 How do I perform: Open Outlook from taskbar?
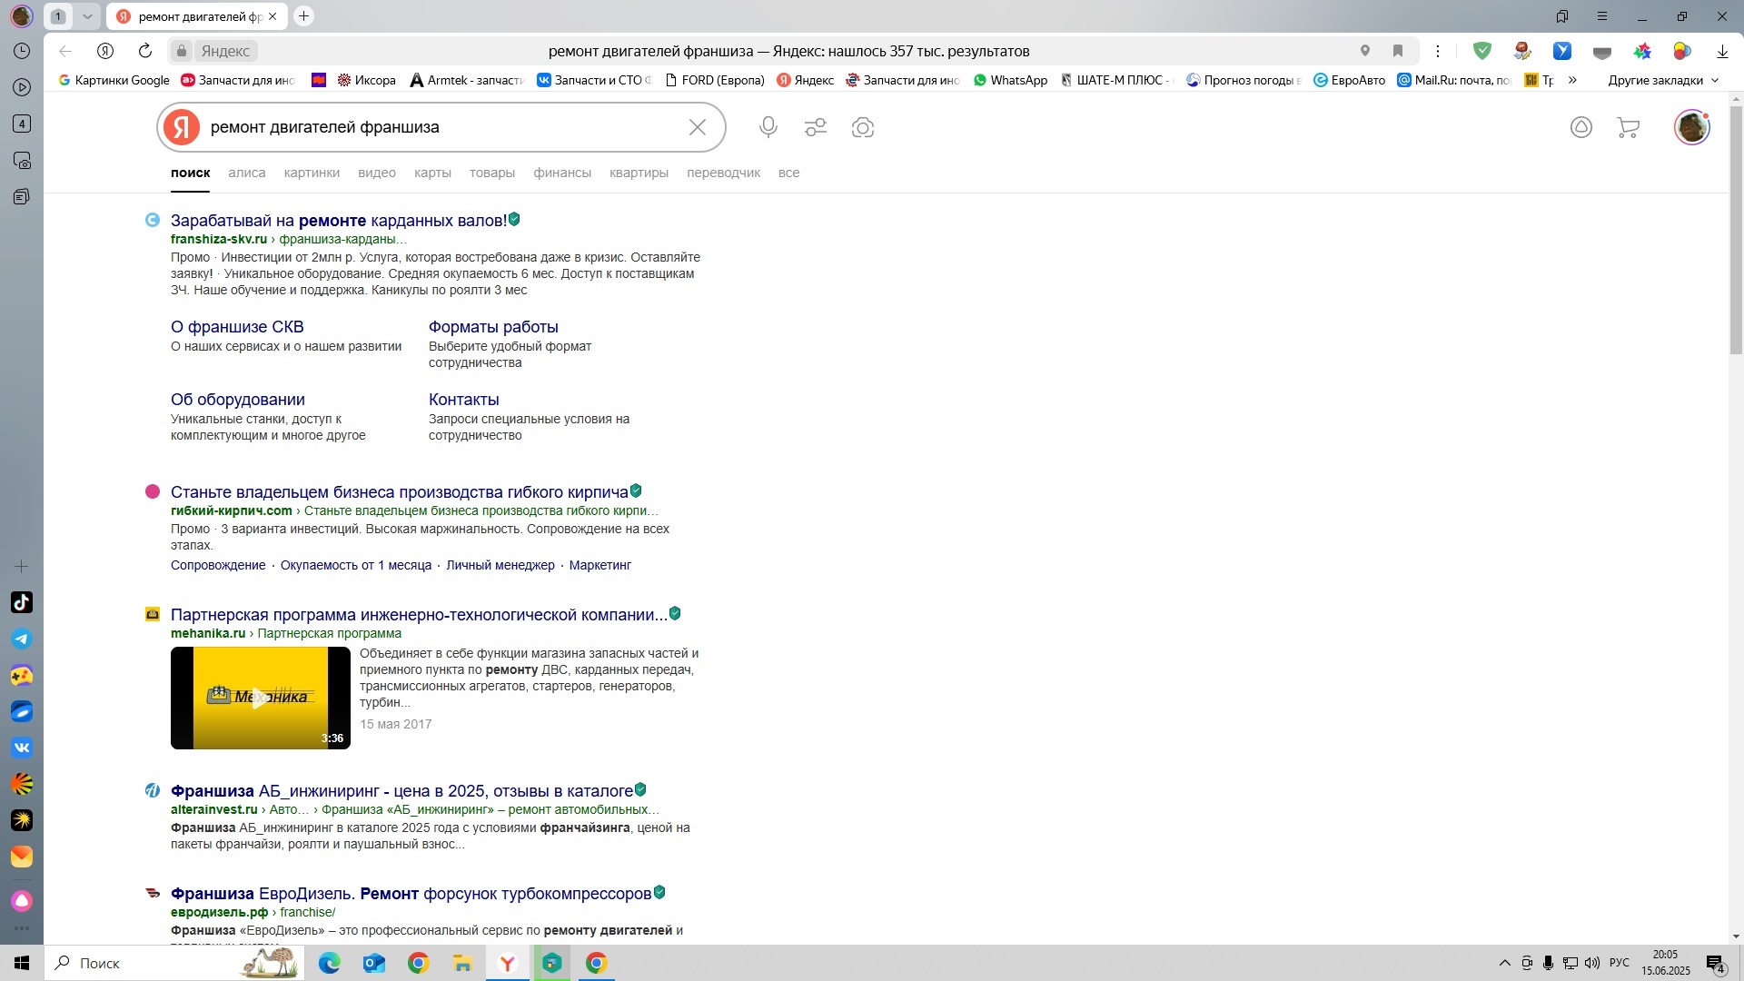click(374, 963)
